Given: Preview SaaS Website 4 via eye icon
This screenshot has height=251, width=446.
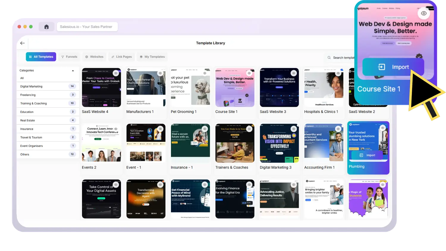Looking at the screenshot, I should click(x=116, y=73).
